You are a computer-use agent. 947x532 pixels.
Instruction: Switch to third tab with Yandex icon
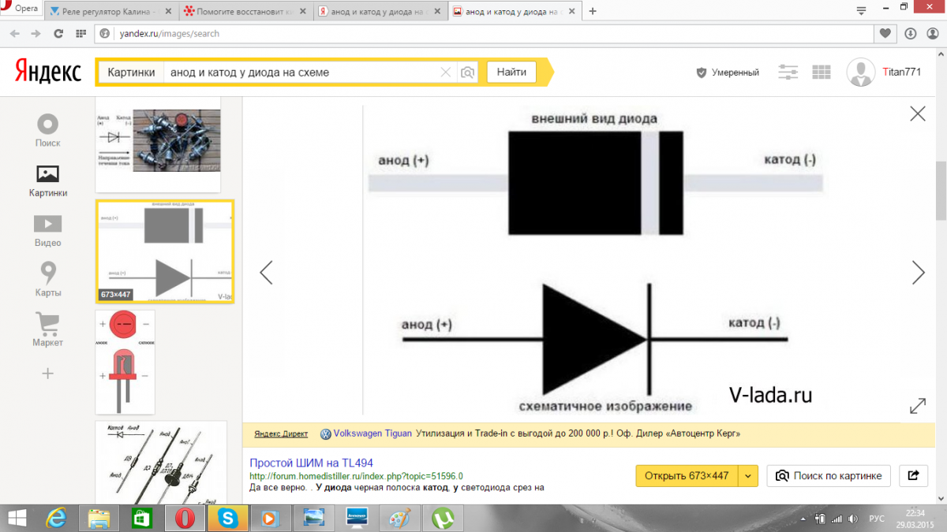381,12
